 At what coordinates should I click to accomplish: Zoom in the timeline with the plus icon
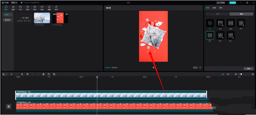click(x=253, y=74)
